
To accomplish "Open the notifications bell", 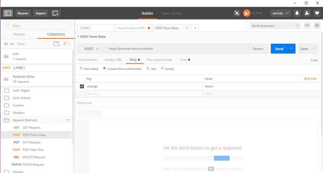I will 297,13.
